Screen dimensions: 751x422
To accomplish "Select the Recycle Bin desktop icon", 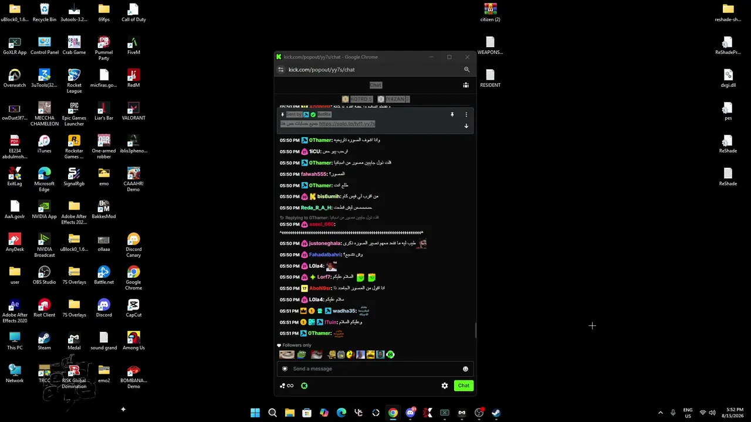I will click(45, 13).
